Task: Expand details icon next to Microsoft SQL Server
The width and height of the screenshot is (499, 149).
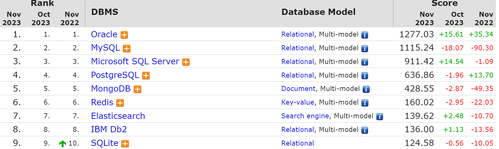Action: 186,62
